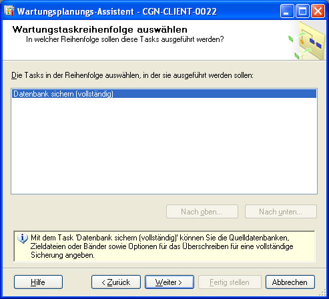The height and width of the screenshot is (299, 329).
Task: Proceed with the Weiter button
Action: (x=170, y=282)
